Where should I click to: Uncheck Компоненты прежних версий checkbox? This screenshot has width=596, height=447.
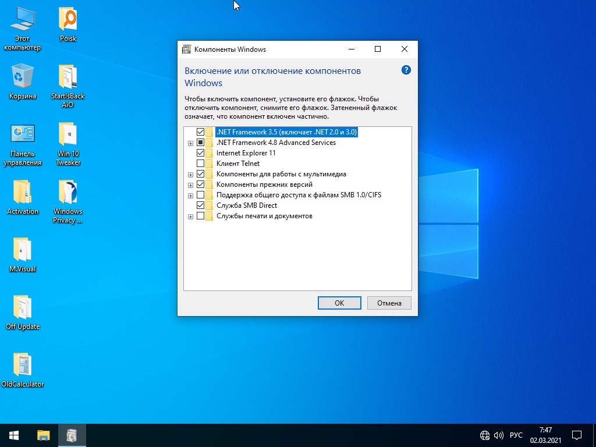pos(200,185)
